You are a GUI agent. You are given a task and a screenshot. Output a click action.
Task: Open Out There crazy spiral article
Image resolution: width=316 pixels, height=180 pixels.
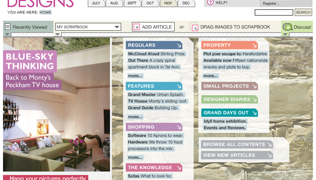point(154,64)
